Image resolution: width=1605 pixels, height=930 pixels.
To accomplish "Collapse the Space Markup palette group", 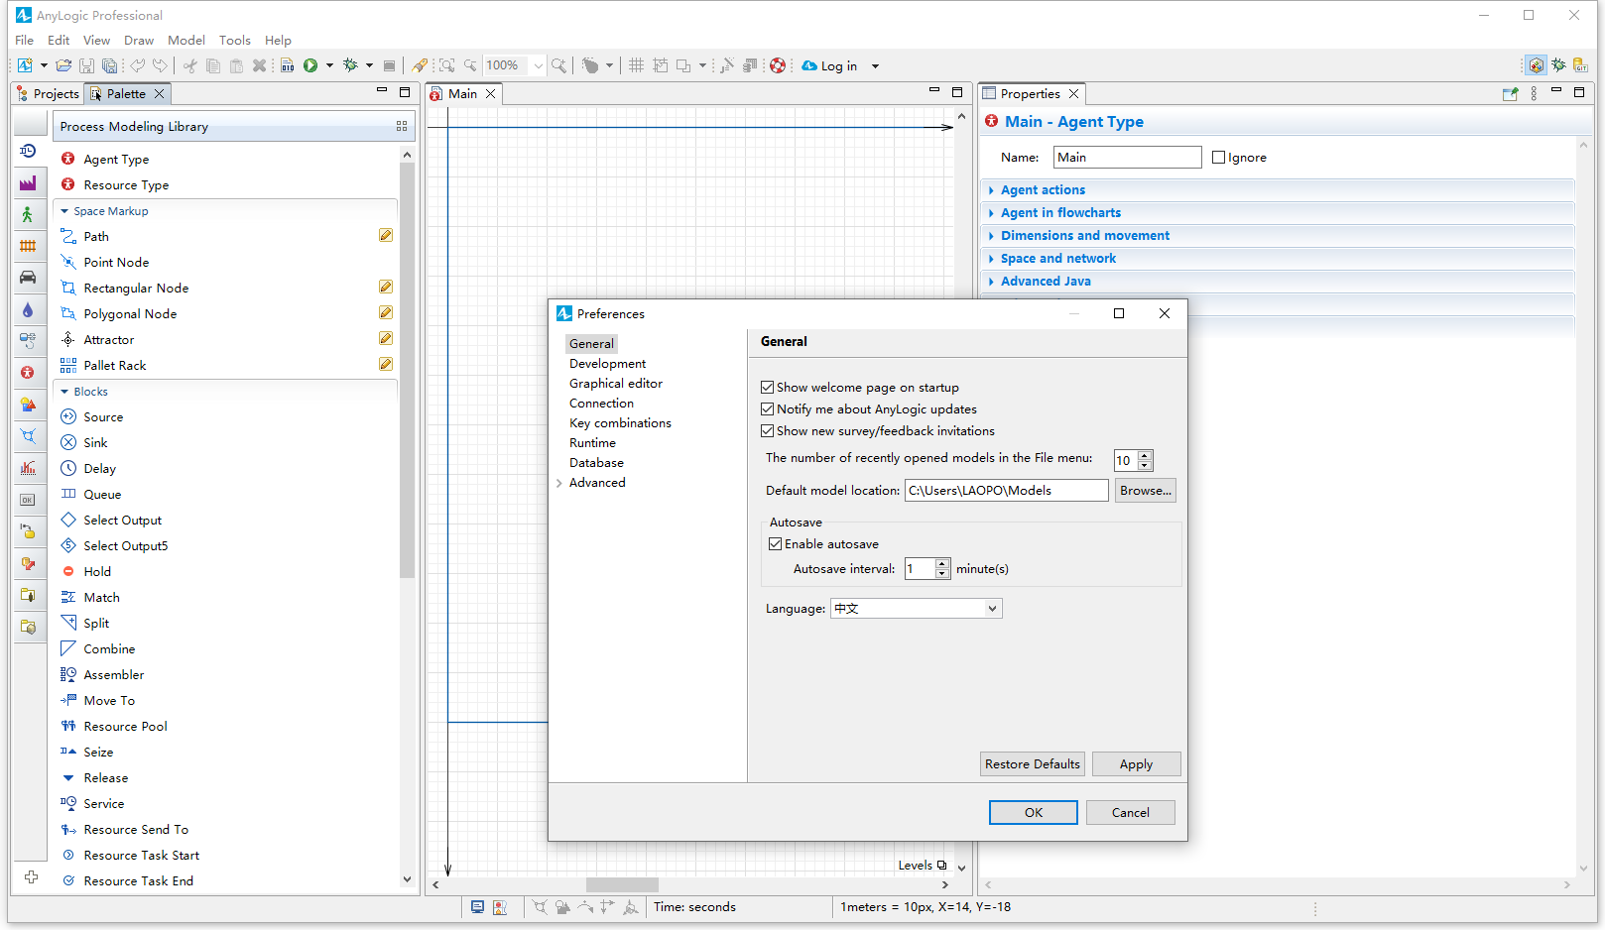I will click(64, 211).
